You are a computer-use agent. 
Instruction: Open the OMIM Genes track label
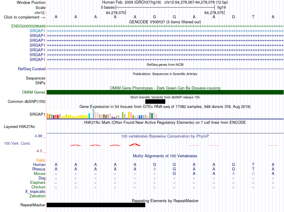pyautogui.click(x=34, y=92)
